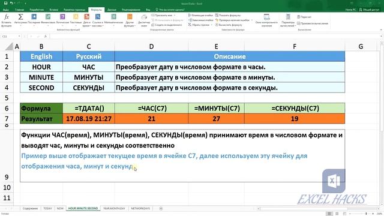The image size is (384, 216).
Task: Switch to Page Layout view in status bar
Action: coord(337,214)
